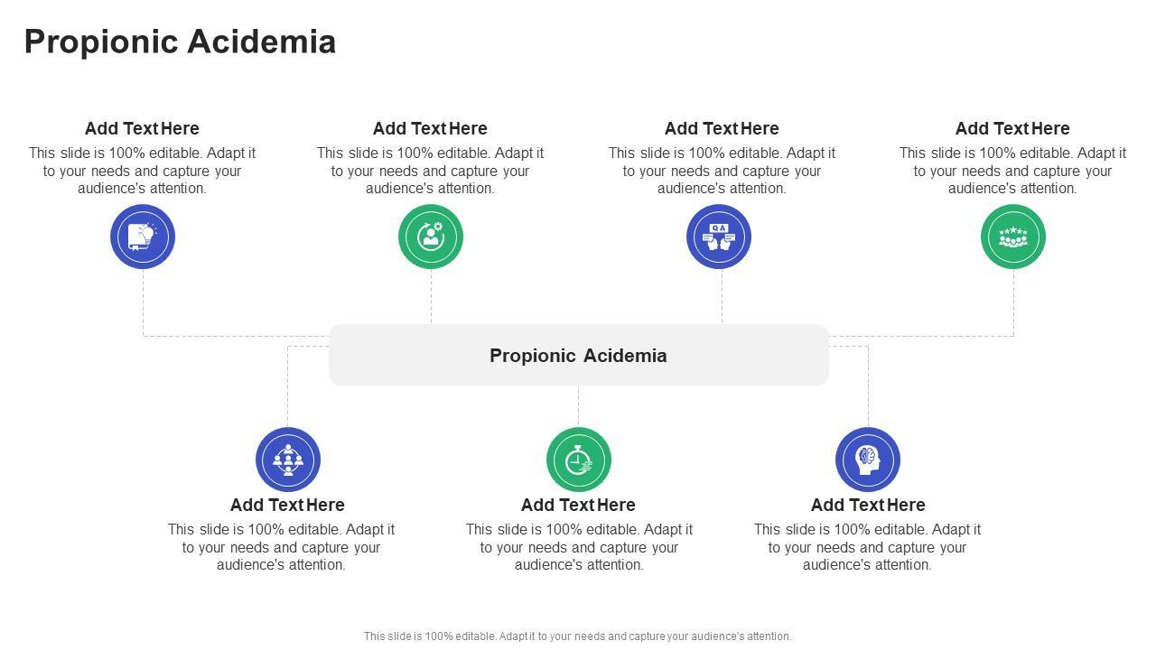Click the footer editable slide note text

click(578, 636)
